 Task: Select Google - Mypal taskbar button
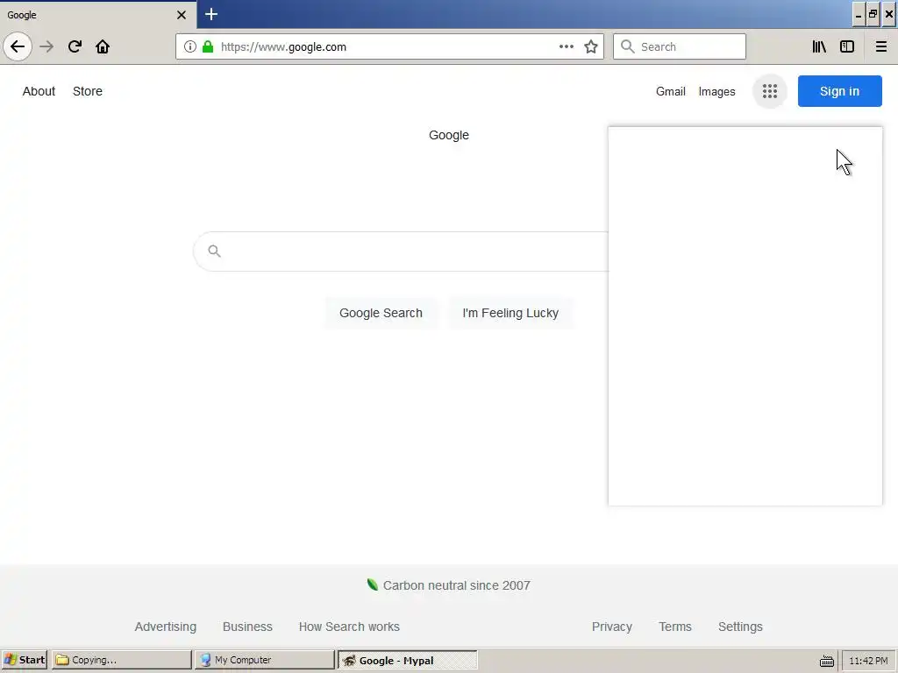(407, 660)
